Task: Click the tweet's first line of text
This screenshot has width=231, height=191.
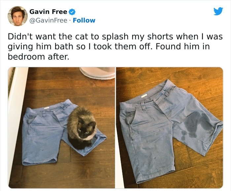Action: [x=115, y=37]
